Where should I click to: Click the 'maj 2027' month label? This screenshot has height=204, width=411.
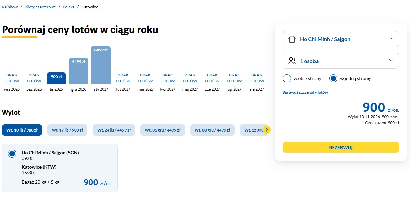click(190, 89)
